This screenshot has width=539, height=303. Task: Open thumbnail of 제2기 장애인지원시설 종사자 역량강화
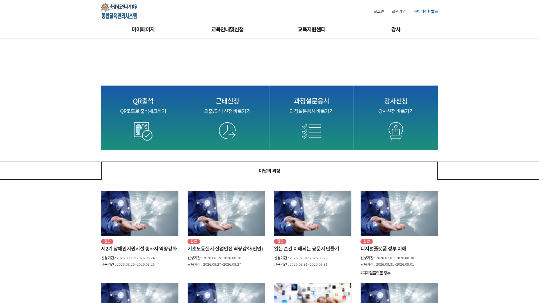(140, 214)
